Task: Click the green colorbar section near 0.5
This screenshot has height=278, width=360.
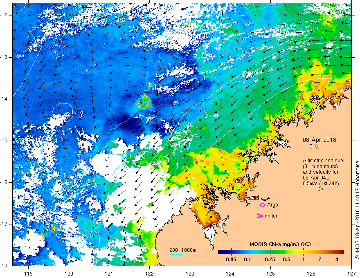Action: [286, 252]
